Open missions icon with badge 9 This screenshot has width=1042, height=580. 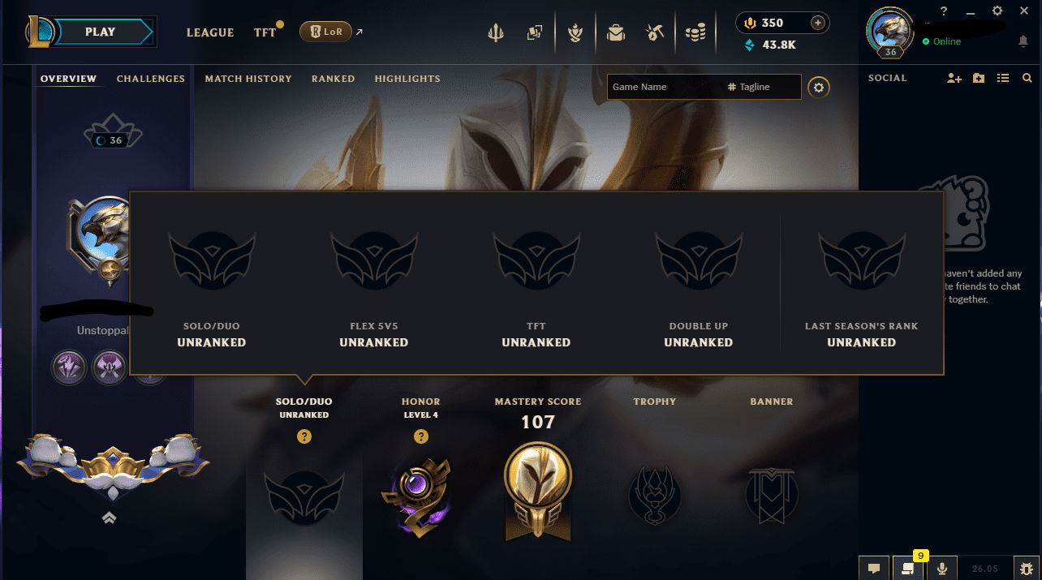[x=907, y=569]
